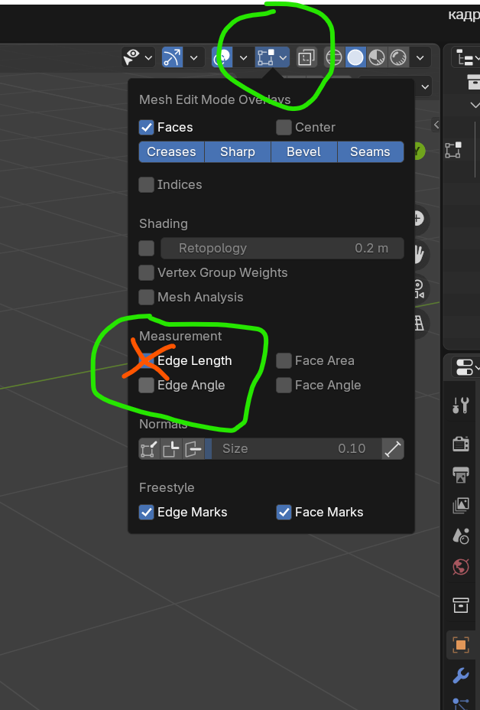Expand the viewport shading options dropdown

coord(419,57)
